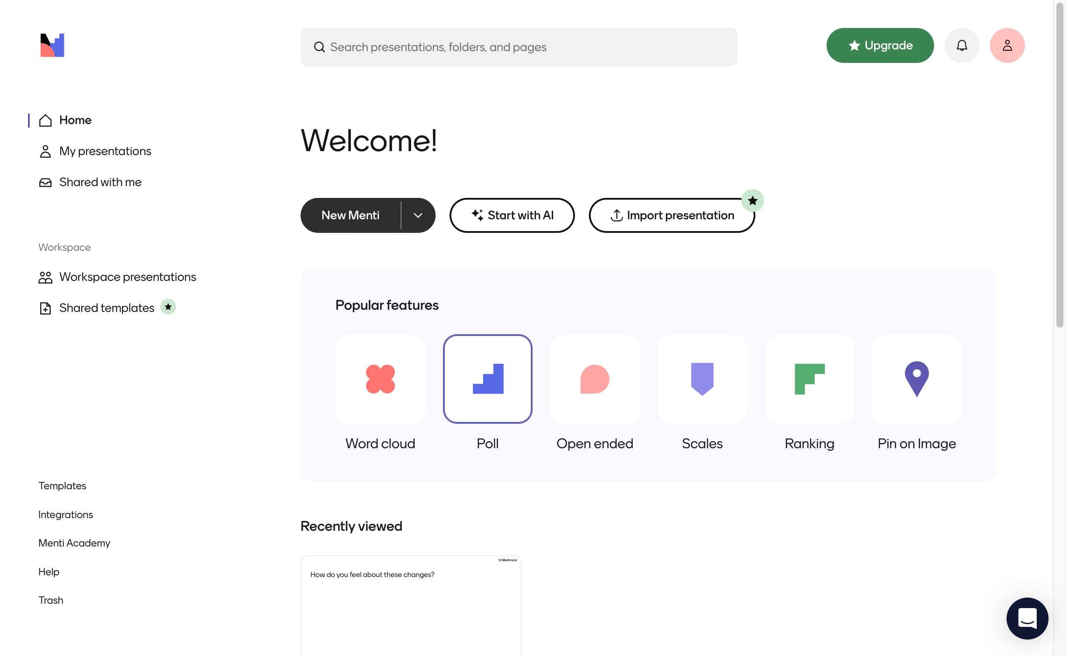The height and width of the screenshot is (657, 1066).
Task: Open My presentations
Action: [95, 151]
